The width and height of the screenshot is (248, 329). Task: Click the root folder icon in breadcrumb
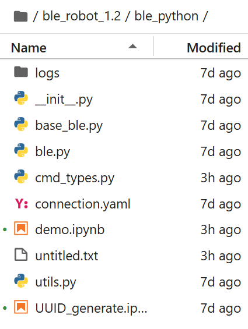tap(20, 16)
